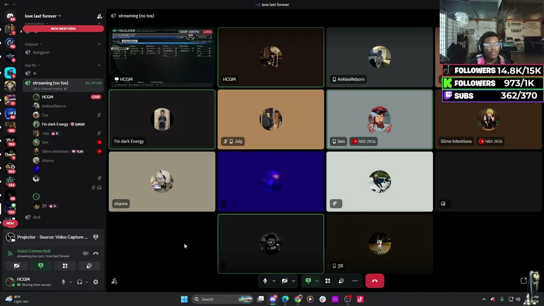This screenshot has width=544, height=306.
Task: Open microphone device options in call bar
Action: coord(274,281)
